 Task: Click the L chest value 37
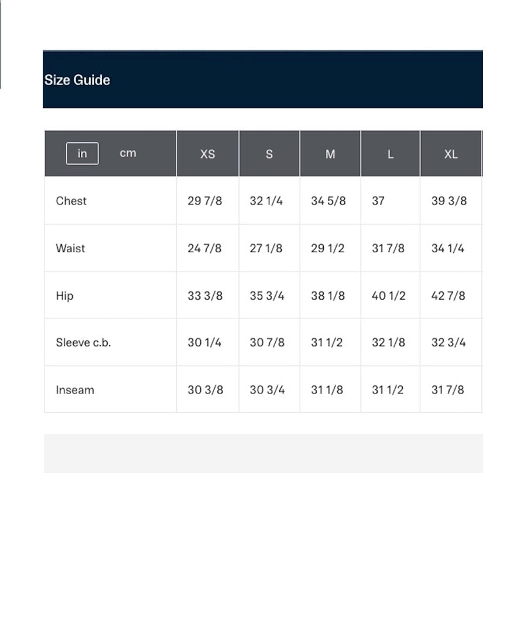378,201
